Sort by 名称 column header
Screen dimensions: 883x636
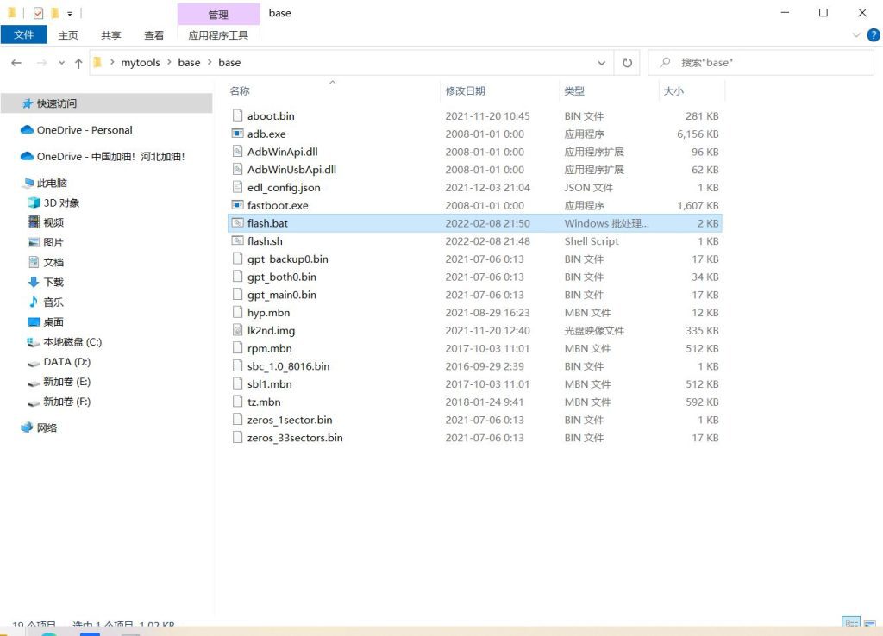[x=240, y=90]
